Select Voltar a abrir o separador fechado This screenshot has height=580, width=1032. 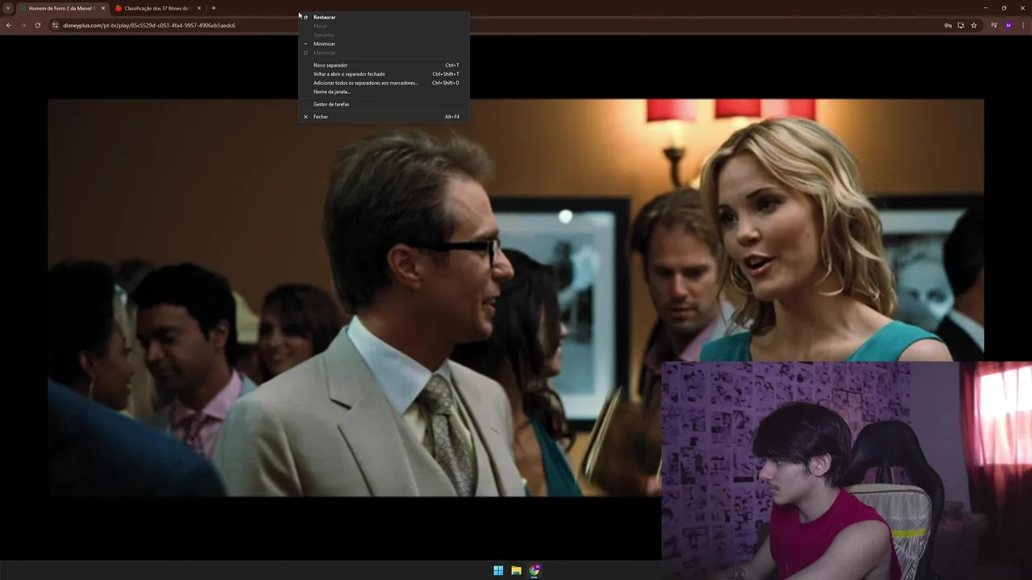384,74
